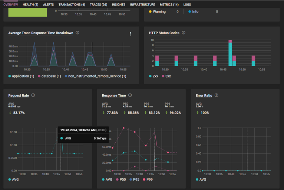Open the Alerts tab
Screen dimensions: 284x190
48,4
